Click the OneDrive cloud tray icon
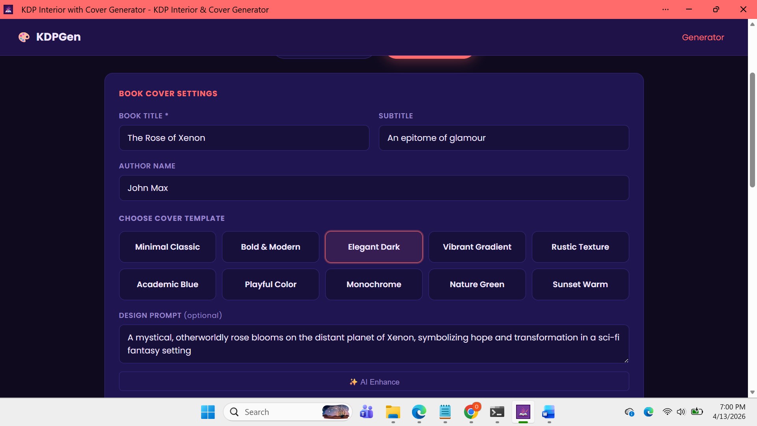 tap(630, 412)
